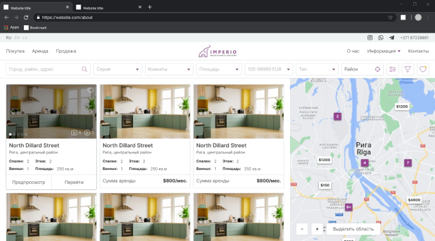
Task: Open the third listing kitchen photo
Action: pos(238,111)
